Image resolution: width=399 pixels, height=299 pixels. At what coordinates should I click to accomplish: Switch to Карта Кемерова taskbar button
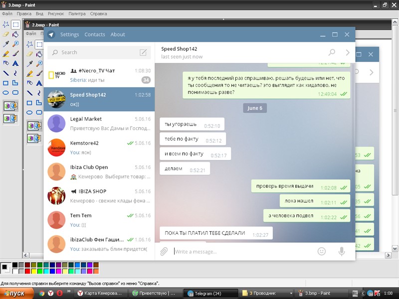(101, 294)
